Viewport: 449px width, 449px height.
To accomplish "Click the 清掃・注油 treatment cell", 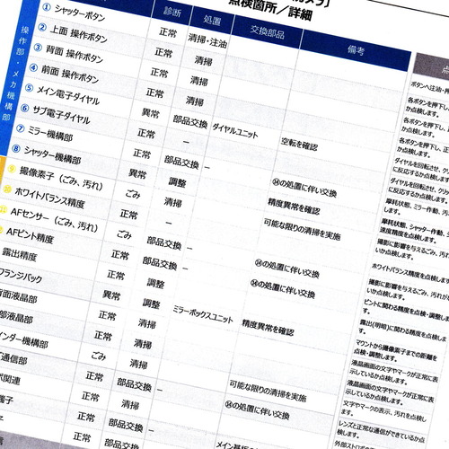I will pyautogui.click(x=207, y=40).
